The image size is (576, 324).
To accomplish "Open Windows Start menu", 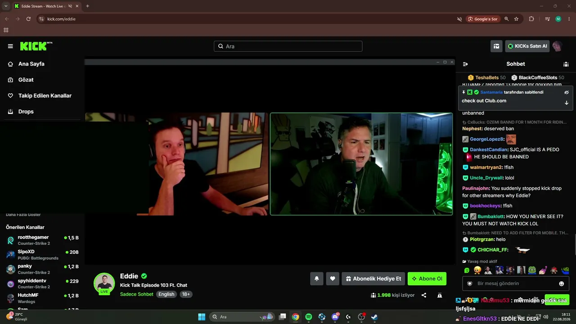I will coord(202,317).
